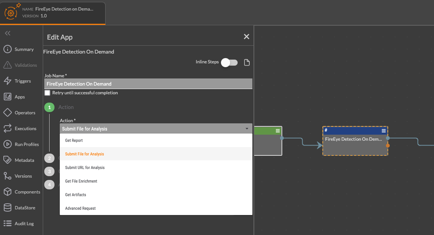Choose Get Artifacts from the list
Screen dimensions: 434x235
click(156, 195)
